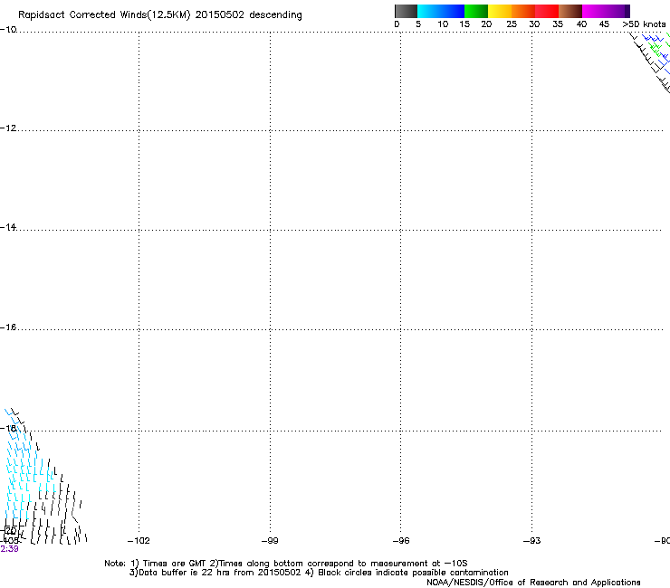This screenshot has width=670, height=588.
Task: Pick the orange 25-30 knots color segment
Action: click(523, 11)
